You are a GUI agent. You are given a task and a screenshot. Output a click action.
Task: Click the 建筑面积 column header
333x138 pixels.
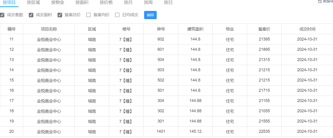point(195,29)
